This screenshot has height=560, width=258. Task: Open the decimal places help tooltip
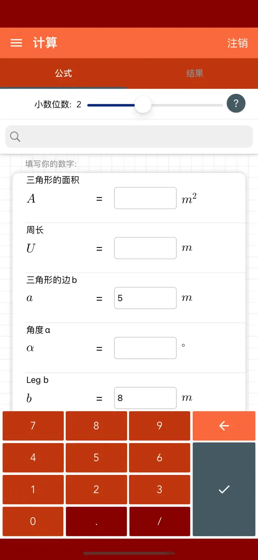pyautogui.click(x=236, y=103)
